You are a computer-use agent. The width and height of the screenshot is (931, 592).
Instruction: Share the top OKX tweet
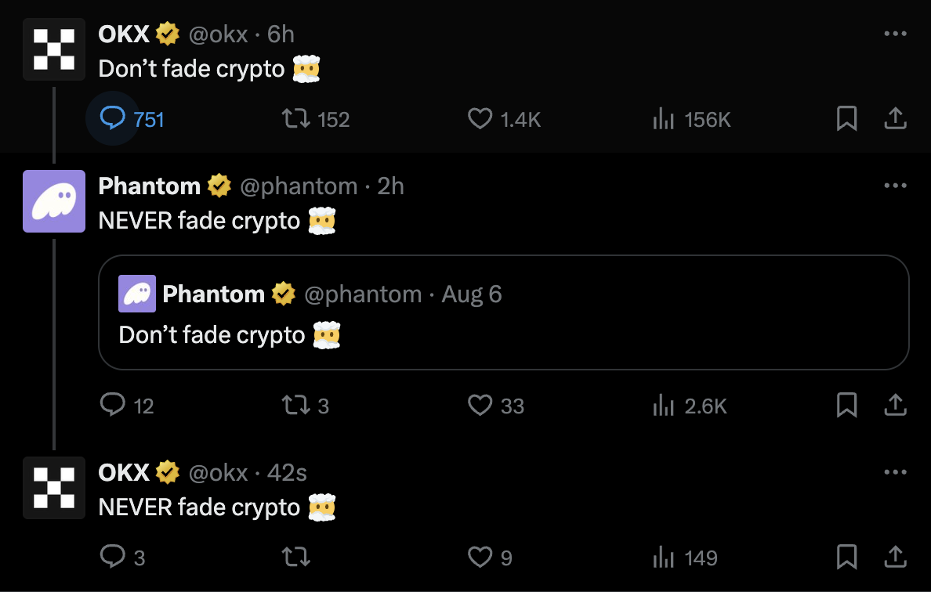coord(896,119)
